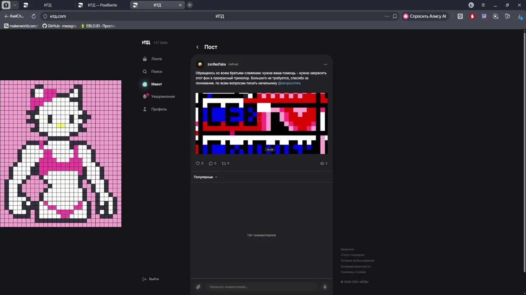Open the post options three-dots menu
Viewport: 526px width, 295px height.
(325, 64)
